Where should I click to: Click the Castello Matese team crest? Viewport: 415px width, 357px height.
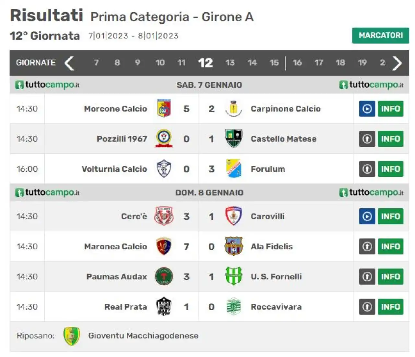pos(233,138)
